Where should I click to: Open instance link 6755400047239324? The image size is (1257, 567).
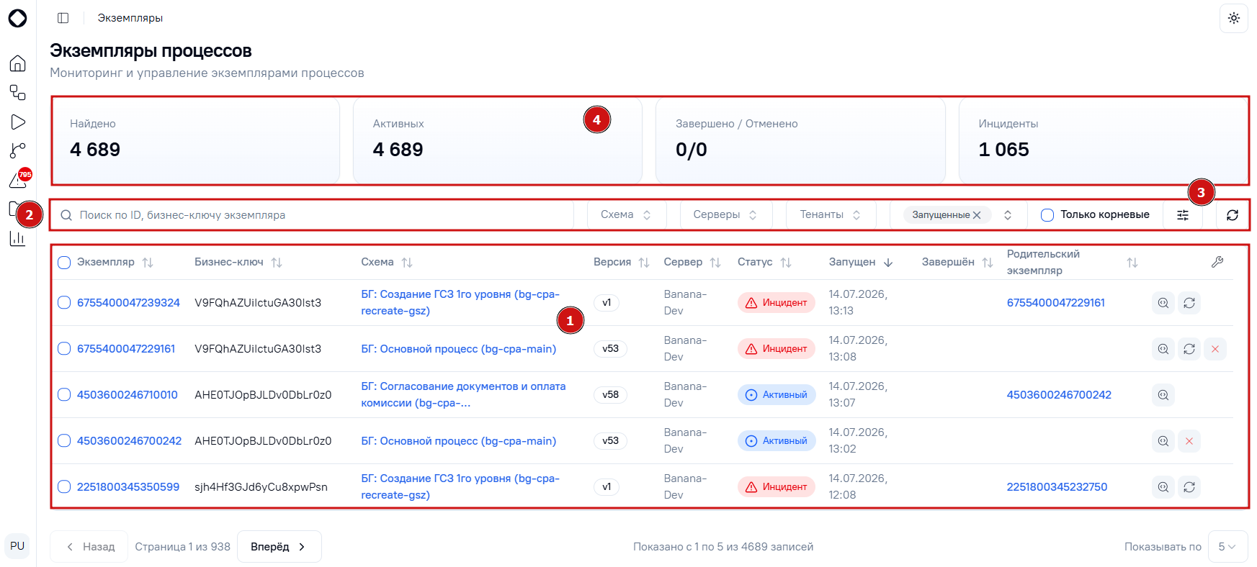[128, 303]
